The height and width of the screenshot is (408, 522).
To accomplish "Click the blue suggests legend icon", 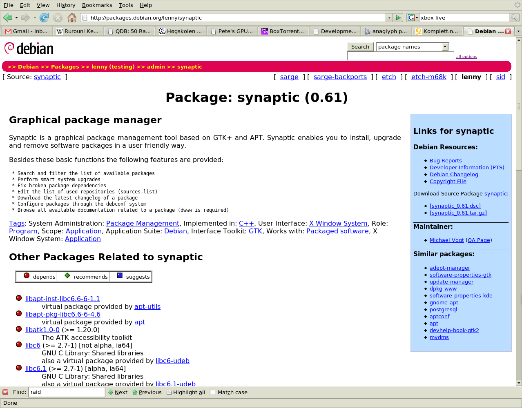I will click(x=120, y=275).
